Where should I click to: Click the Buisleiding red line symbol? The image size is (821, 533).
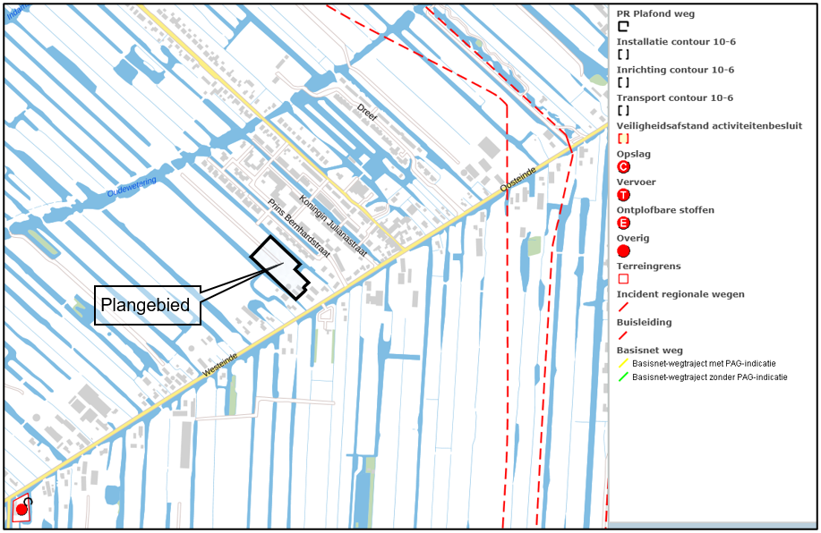click(x=622, y=335)
